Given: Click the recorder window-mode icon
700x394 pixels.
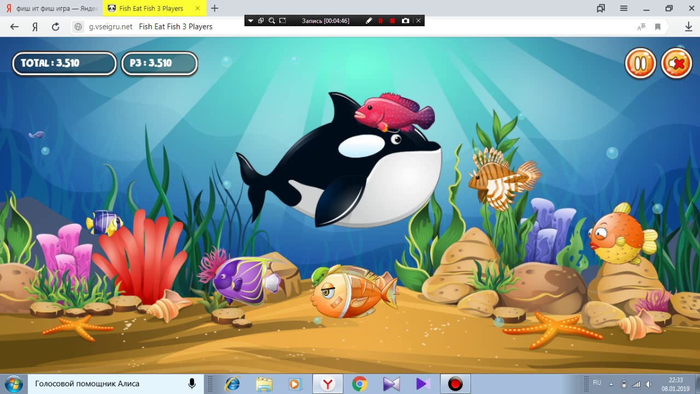Looking at the screenshot, I should [261, 21].
